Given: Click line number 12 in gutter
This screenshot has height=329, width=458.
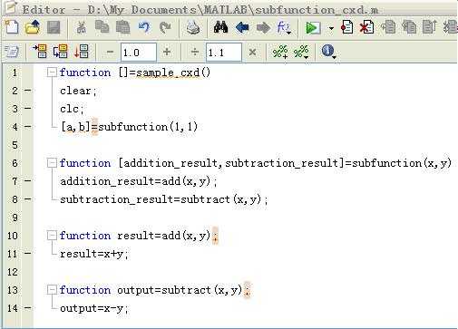Looking at the screenshot, I should [x=13, y=272].
